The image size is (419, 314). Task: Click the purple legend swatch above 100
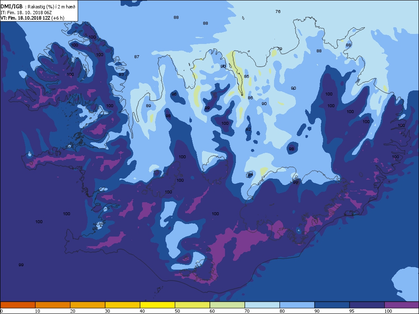pyautogui.click(x=402, y=305)
